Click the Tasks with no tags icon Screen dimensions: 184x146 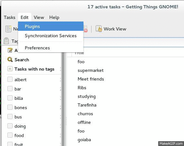click(x=10, y=69)
